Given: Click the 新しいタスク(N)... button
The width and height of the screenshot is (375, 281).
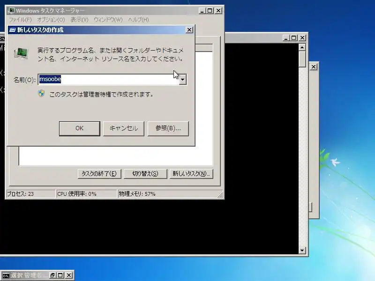Looking at the screenshot, I should tap(191, 174).
